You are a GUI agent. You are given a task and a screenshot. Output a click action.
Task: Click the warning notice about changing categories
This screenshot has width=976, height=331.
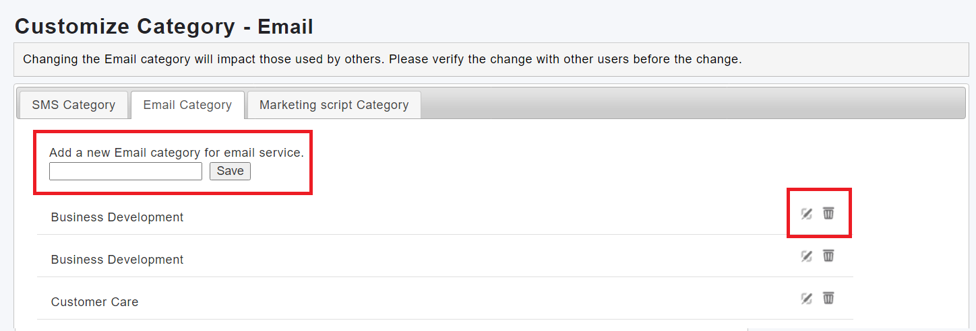pyautogui.click(x=382, y=59)
